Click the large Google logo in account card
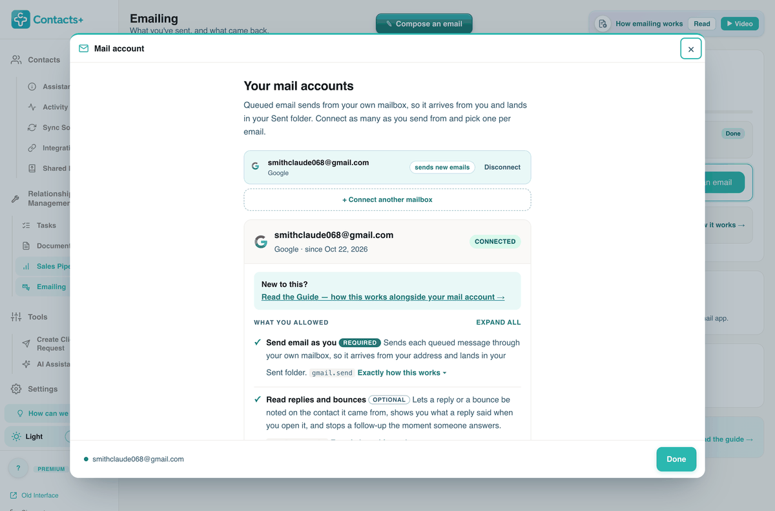775x511 pixels. [x=261, y=242]
